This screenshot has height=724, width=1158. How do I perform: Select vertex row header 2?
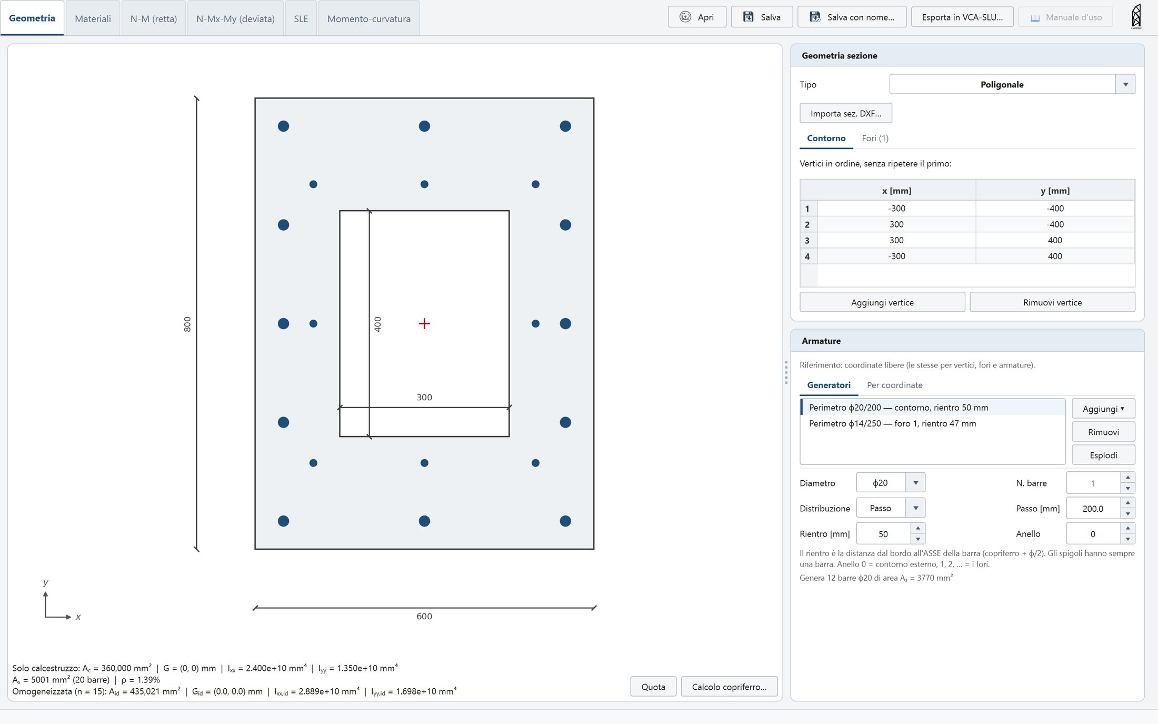[808, 224]
